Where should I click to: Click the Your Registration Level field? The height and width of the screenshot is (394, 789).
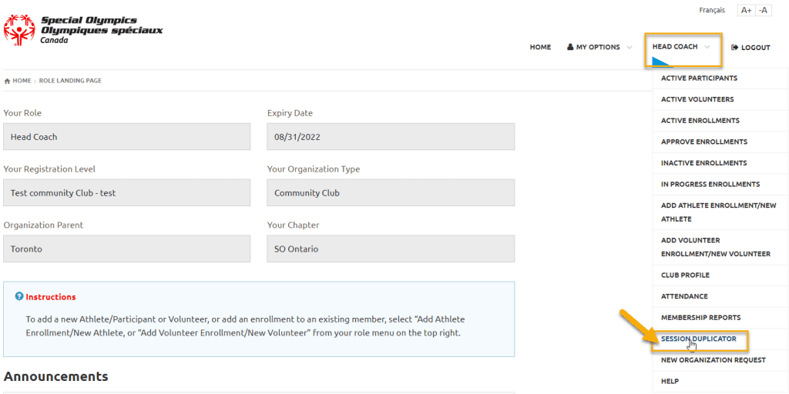coord(127,193)
